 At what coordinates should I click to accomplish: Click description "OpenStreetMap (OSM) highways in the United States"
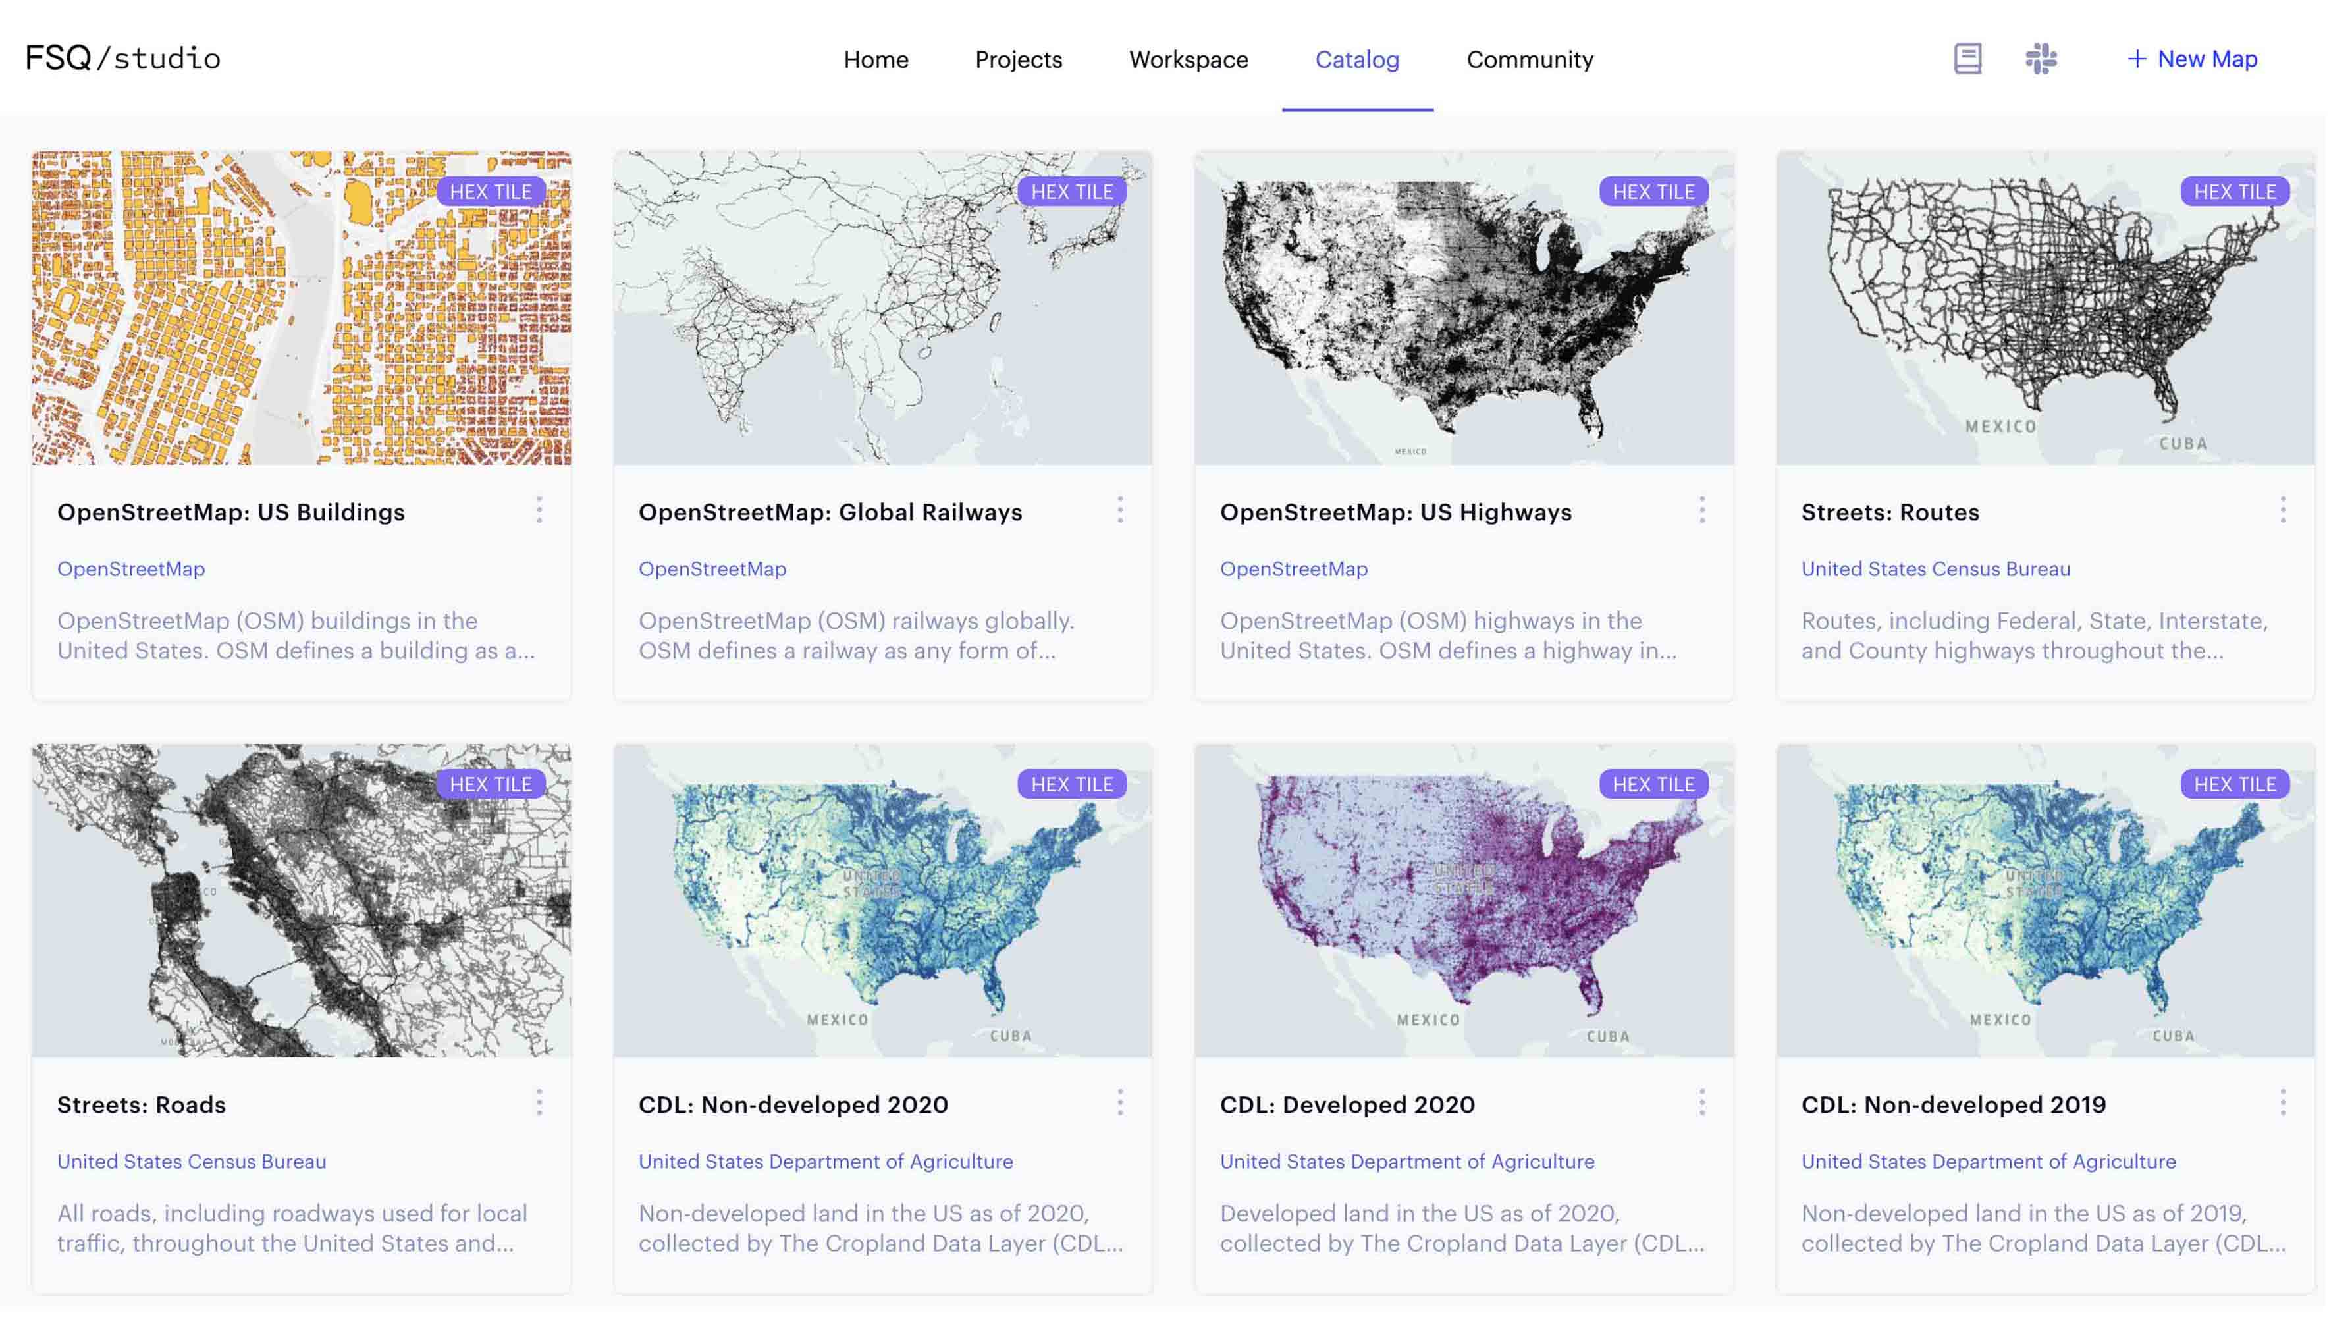pyautogui.click(x=1448, y=636)
